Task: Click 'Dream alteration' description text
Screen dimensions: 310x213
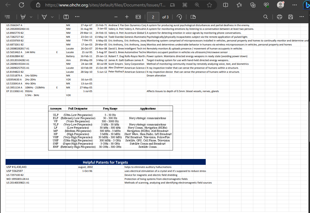Action: tap(156, 76)
